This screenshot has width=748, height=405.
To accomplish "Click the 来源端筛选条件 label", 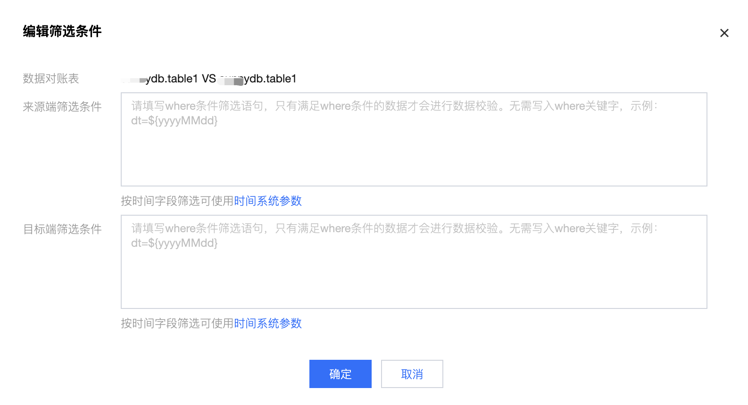I will pos(62,107).
